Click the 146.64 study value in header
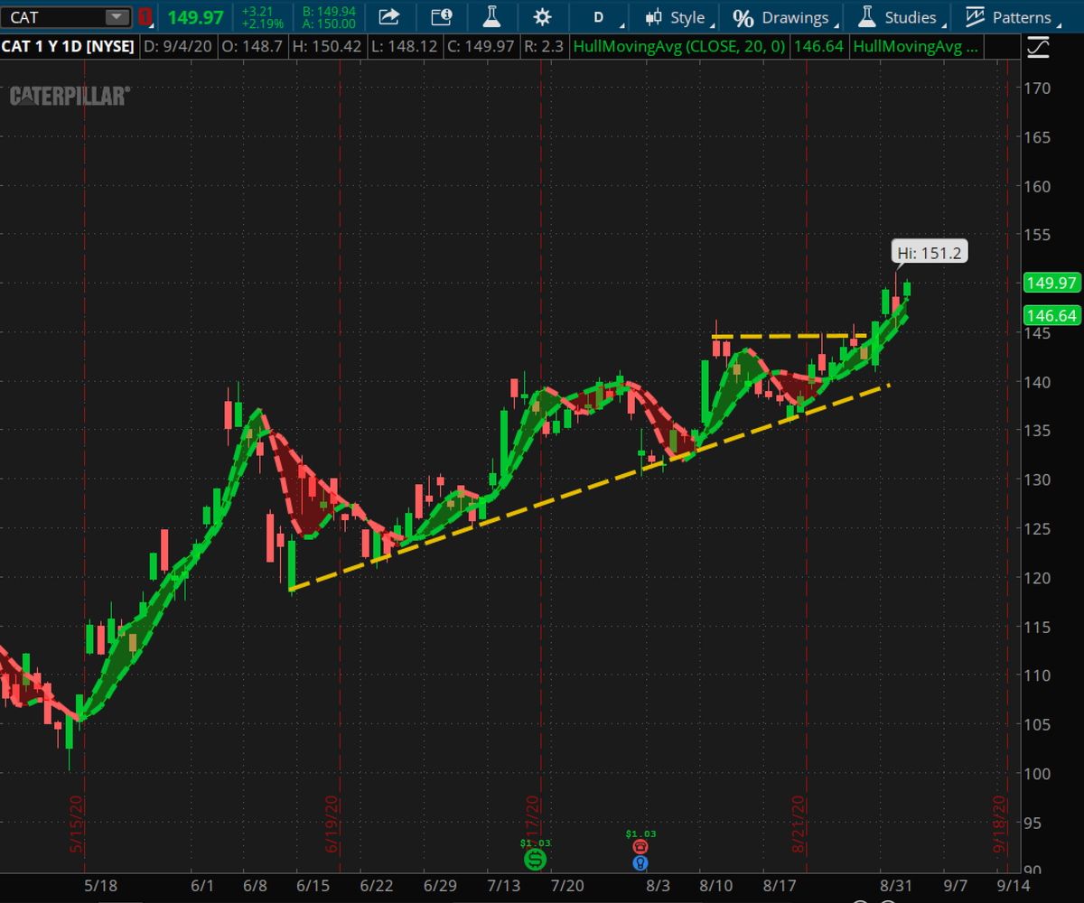1084x903 pixels. pos(818,45)
